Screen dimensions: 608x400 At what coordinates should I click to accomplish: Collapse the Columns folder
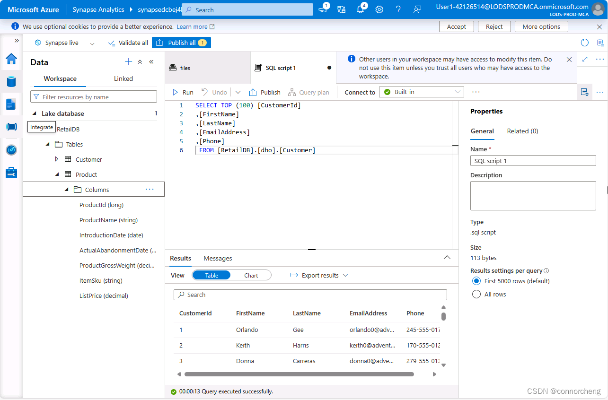(66, 190)
